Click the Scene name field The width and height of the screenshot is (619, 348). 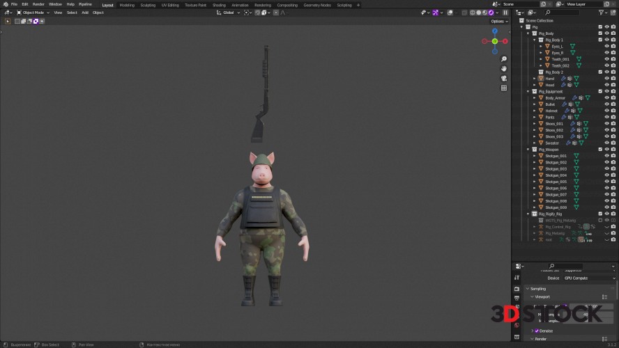coord(519,4)
